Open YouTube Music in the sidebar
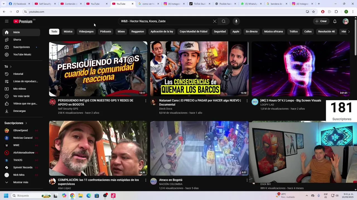The width and height of the screenshot is (357, 200). (x=21, y=55)
